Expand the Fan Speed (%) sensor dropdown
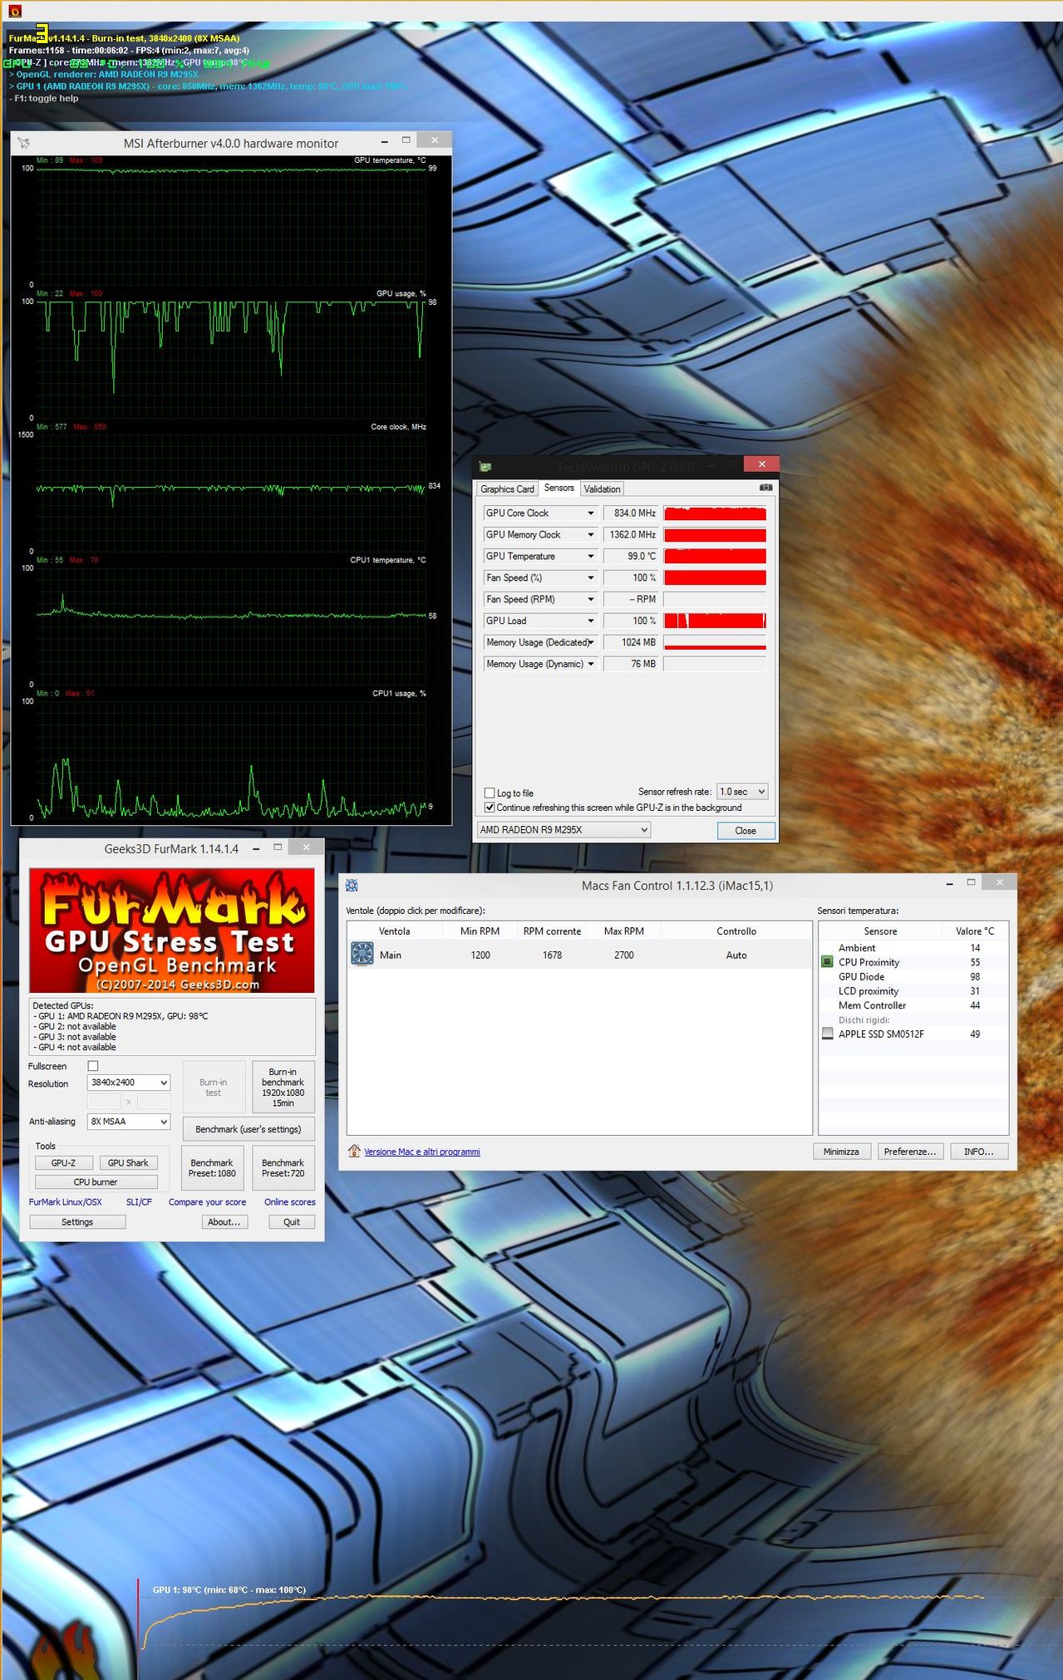The width and height of the screenshot is (1063, 1680). (591, 578)
